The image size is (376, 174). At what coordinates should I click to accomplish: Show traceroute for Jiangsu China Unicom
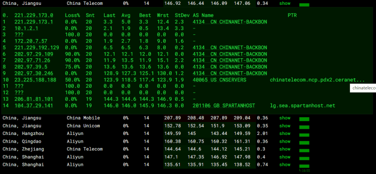pyautogui.click(x=284, y=126)
